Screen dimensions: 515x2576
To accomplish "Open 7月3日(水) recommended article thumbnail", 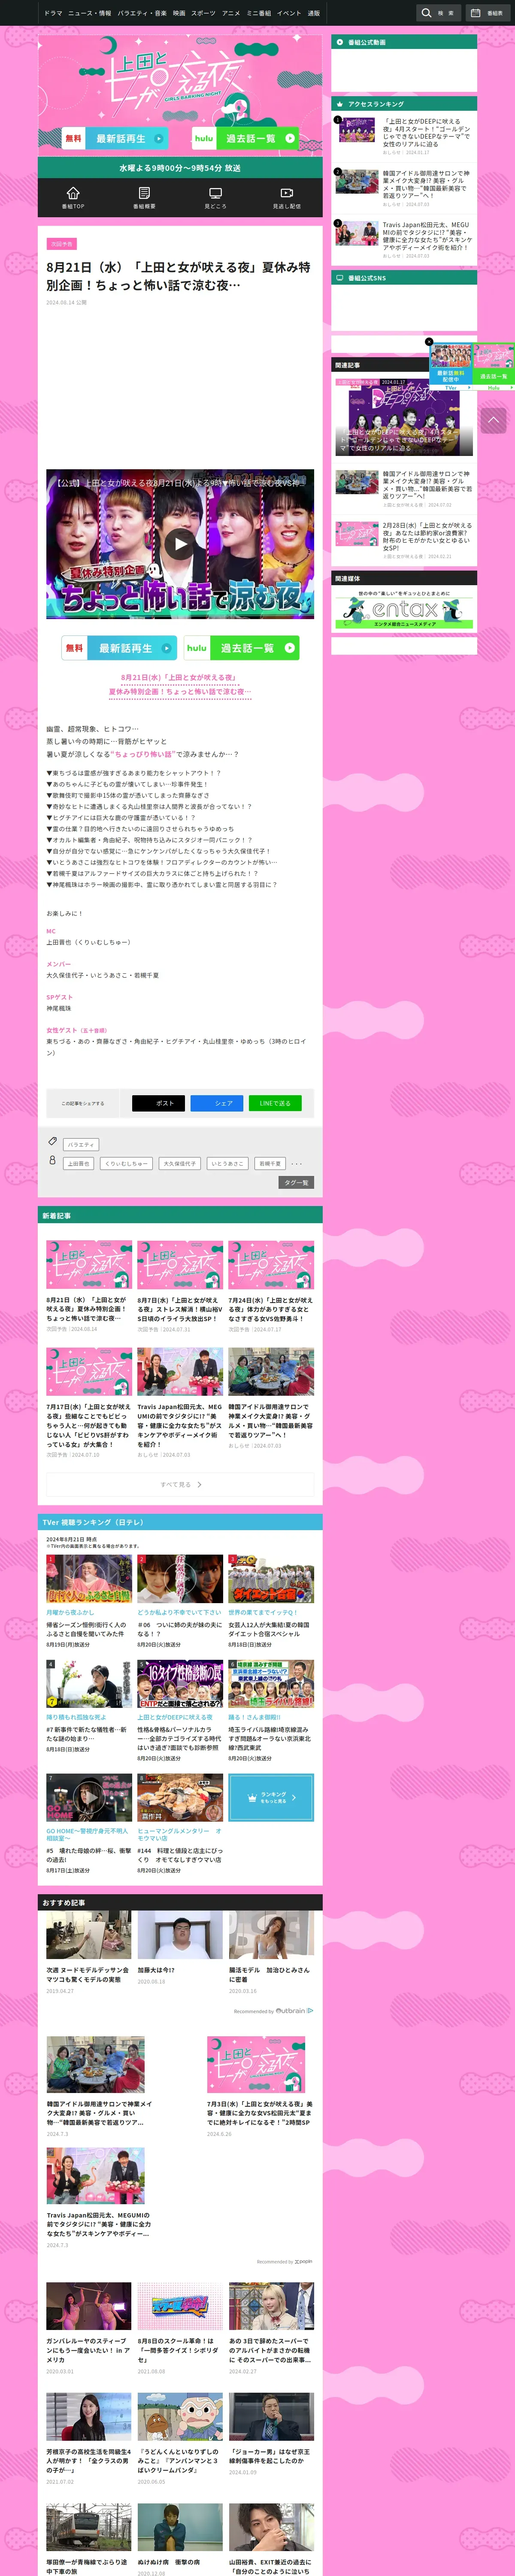I will point(256,2064).
